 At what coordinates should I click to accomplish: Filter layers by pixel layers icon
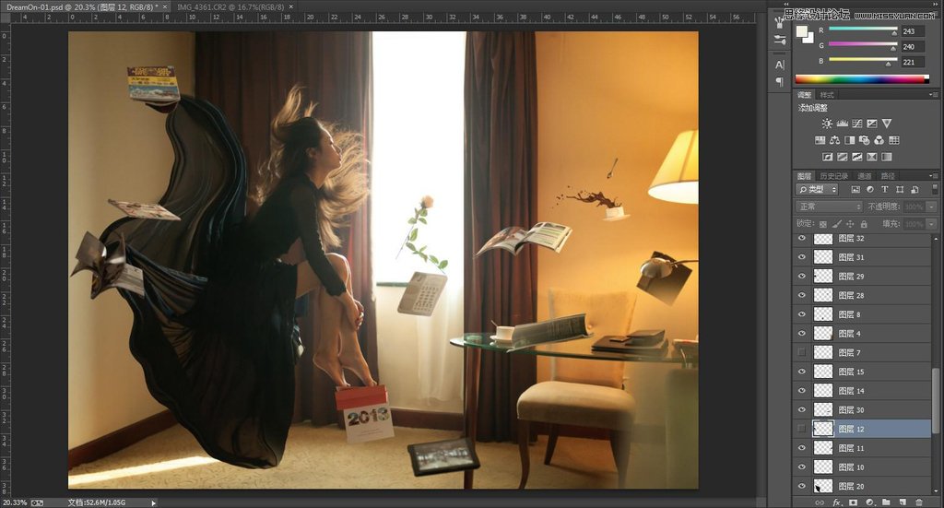click(x=855, y=190)
